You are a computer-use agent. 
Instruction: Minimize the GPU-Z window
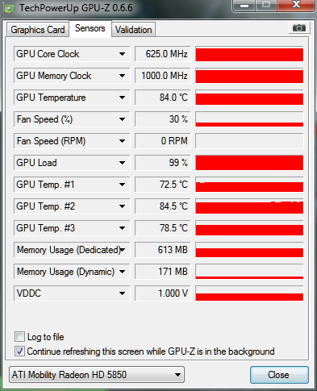[x=244, y=5]
